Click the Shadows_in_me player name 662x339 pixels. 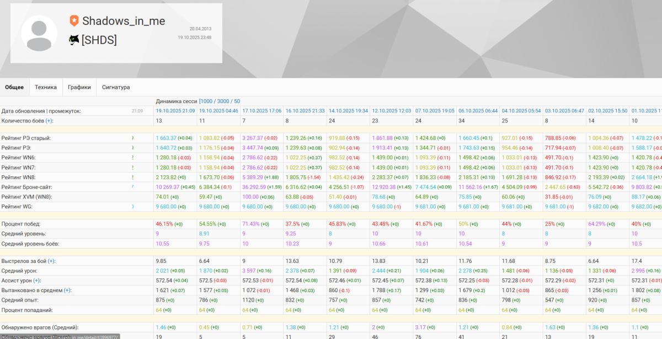coord(124,21)
